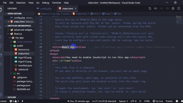183x103 pixels.
Task: Expand the src folder
Action: (11, 74)
